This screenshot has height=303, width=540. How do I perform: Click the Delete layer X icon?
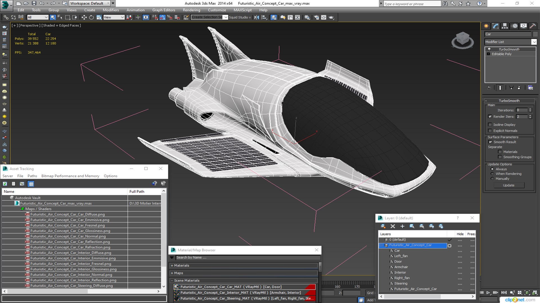pyautogui.click(x=393, y=226)
